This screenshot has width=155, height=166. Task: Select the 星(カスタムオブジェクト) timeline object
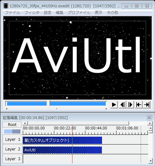(x=62, y=140)
